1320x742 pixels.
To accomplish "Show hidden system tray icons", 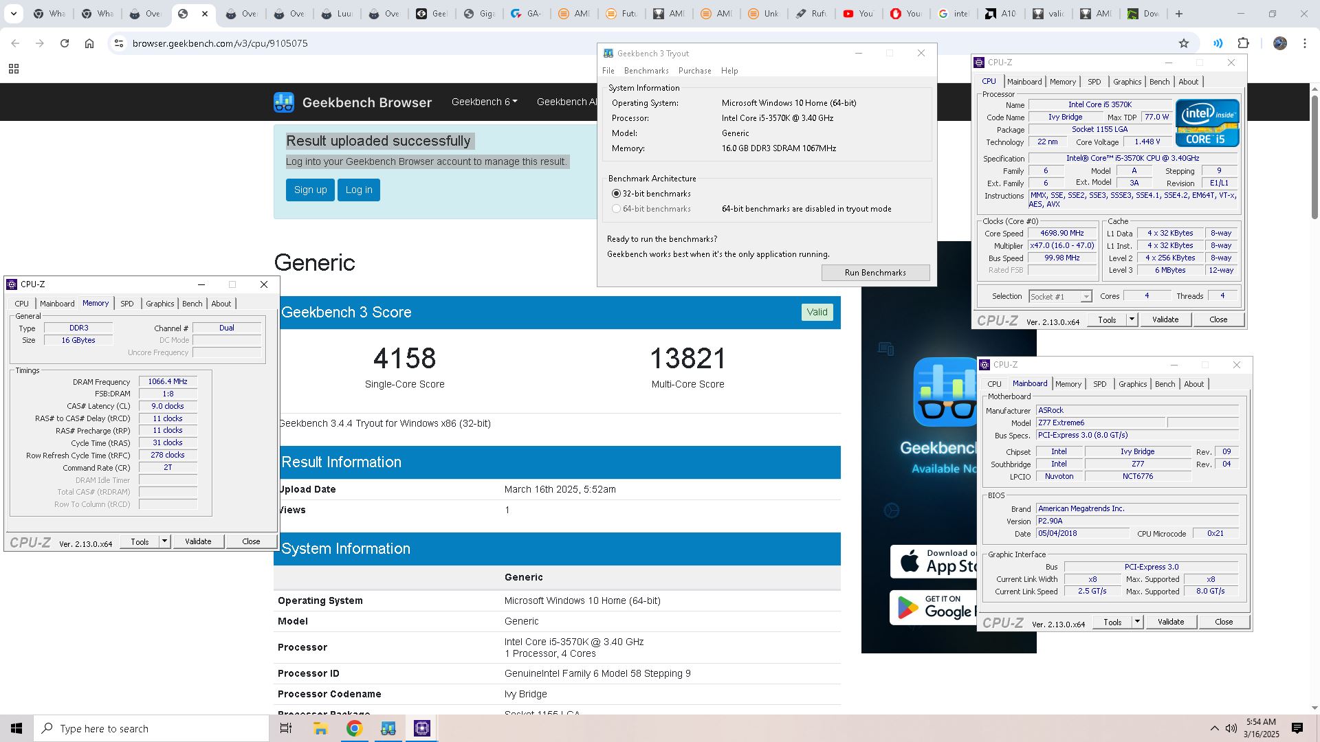I will [x=1214, y=728].
